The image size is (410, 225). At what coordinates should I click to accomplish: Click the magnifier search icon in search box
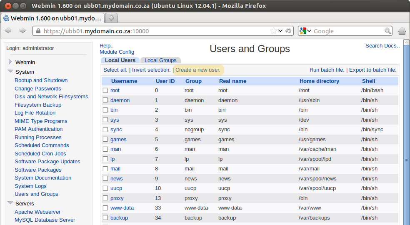click(x=388, y=31)
